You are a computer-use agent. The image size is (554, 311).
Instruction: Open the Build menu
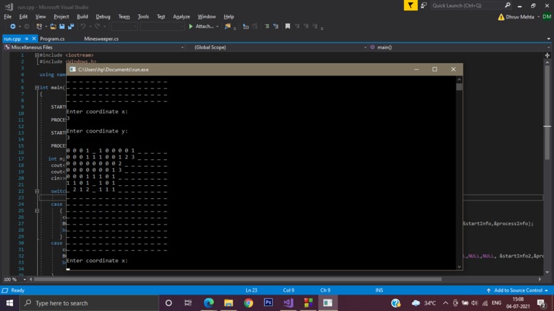pos(82,16)
